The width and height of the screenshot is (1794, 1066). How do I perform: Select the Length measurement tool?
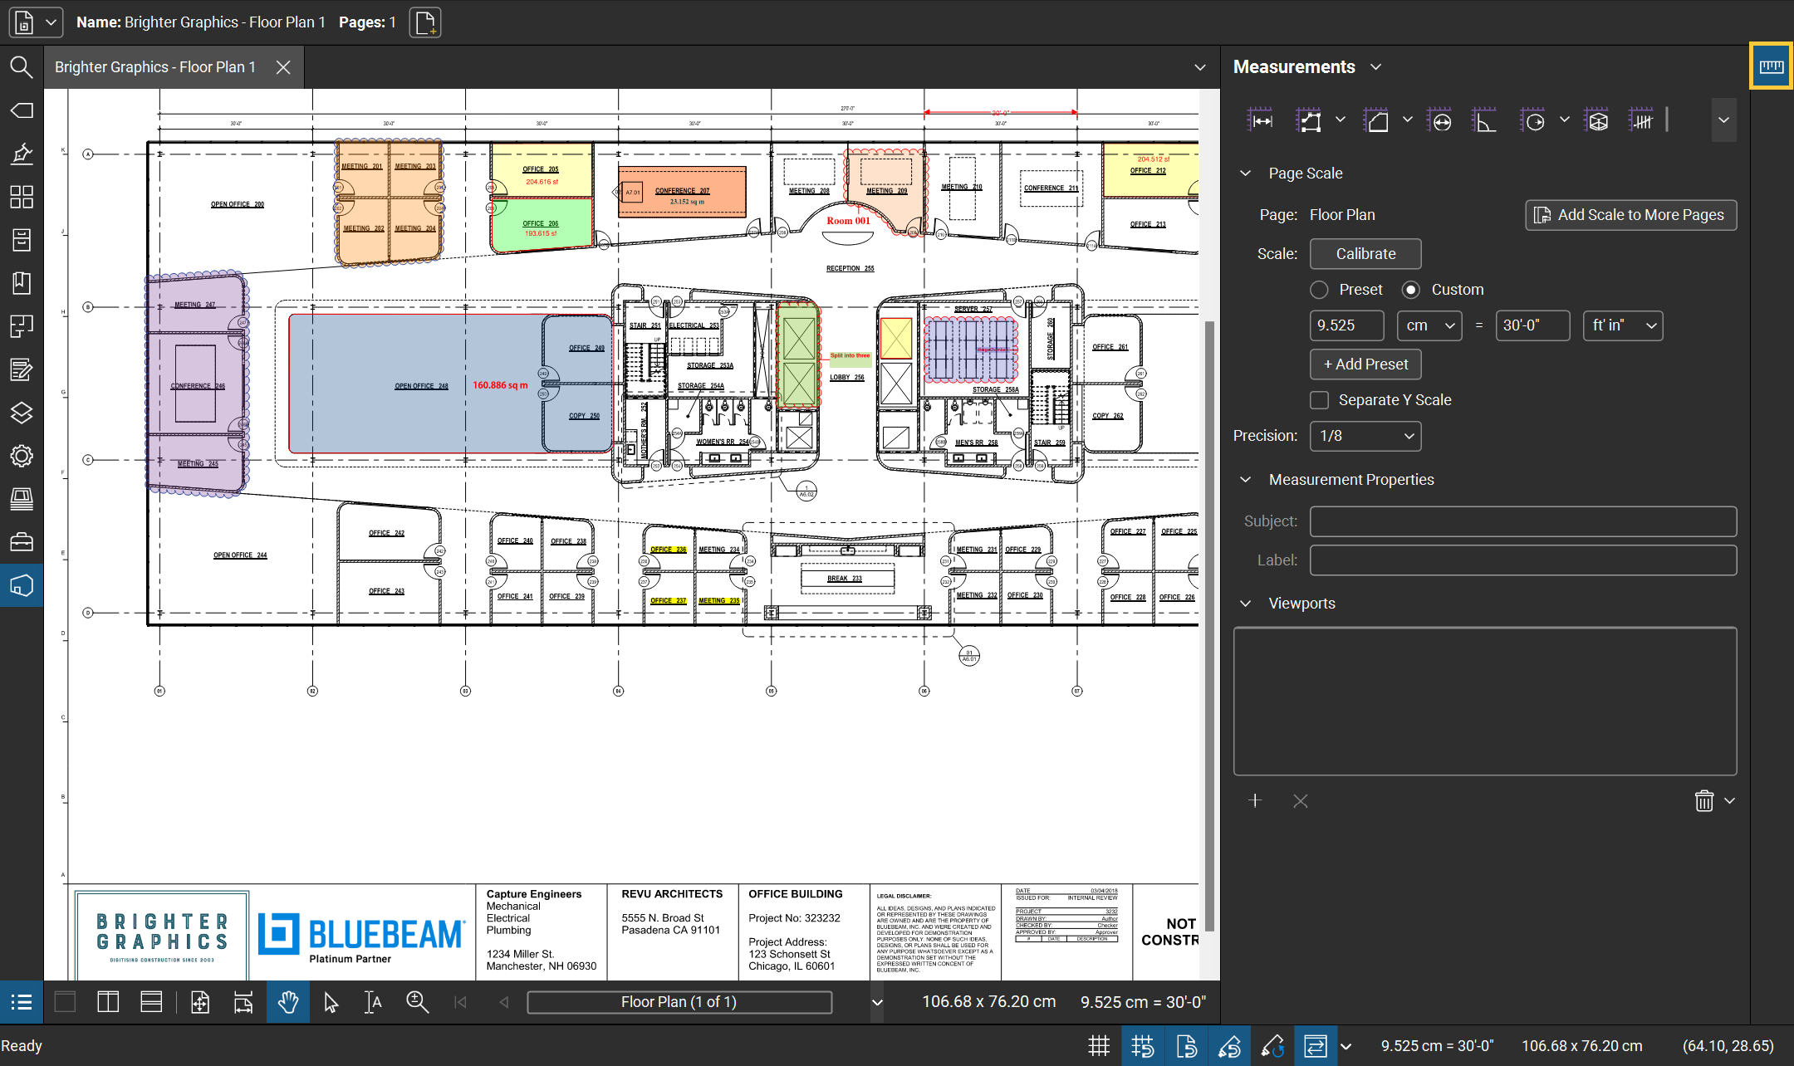click(x=1260, y=120)
